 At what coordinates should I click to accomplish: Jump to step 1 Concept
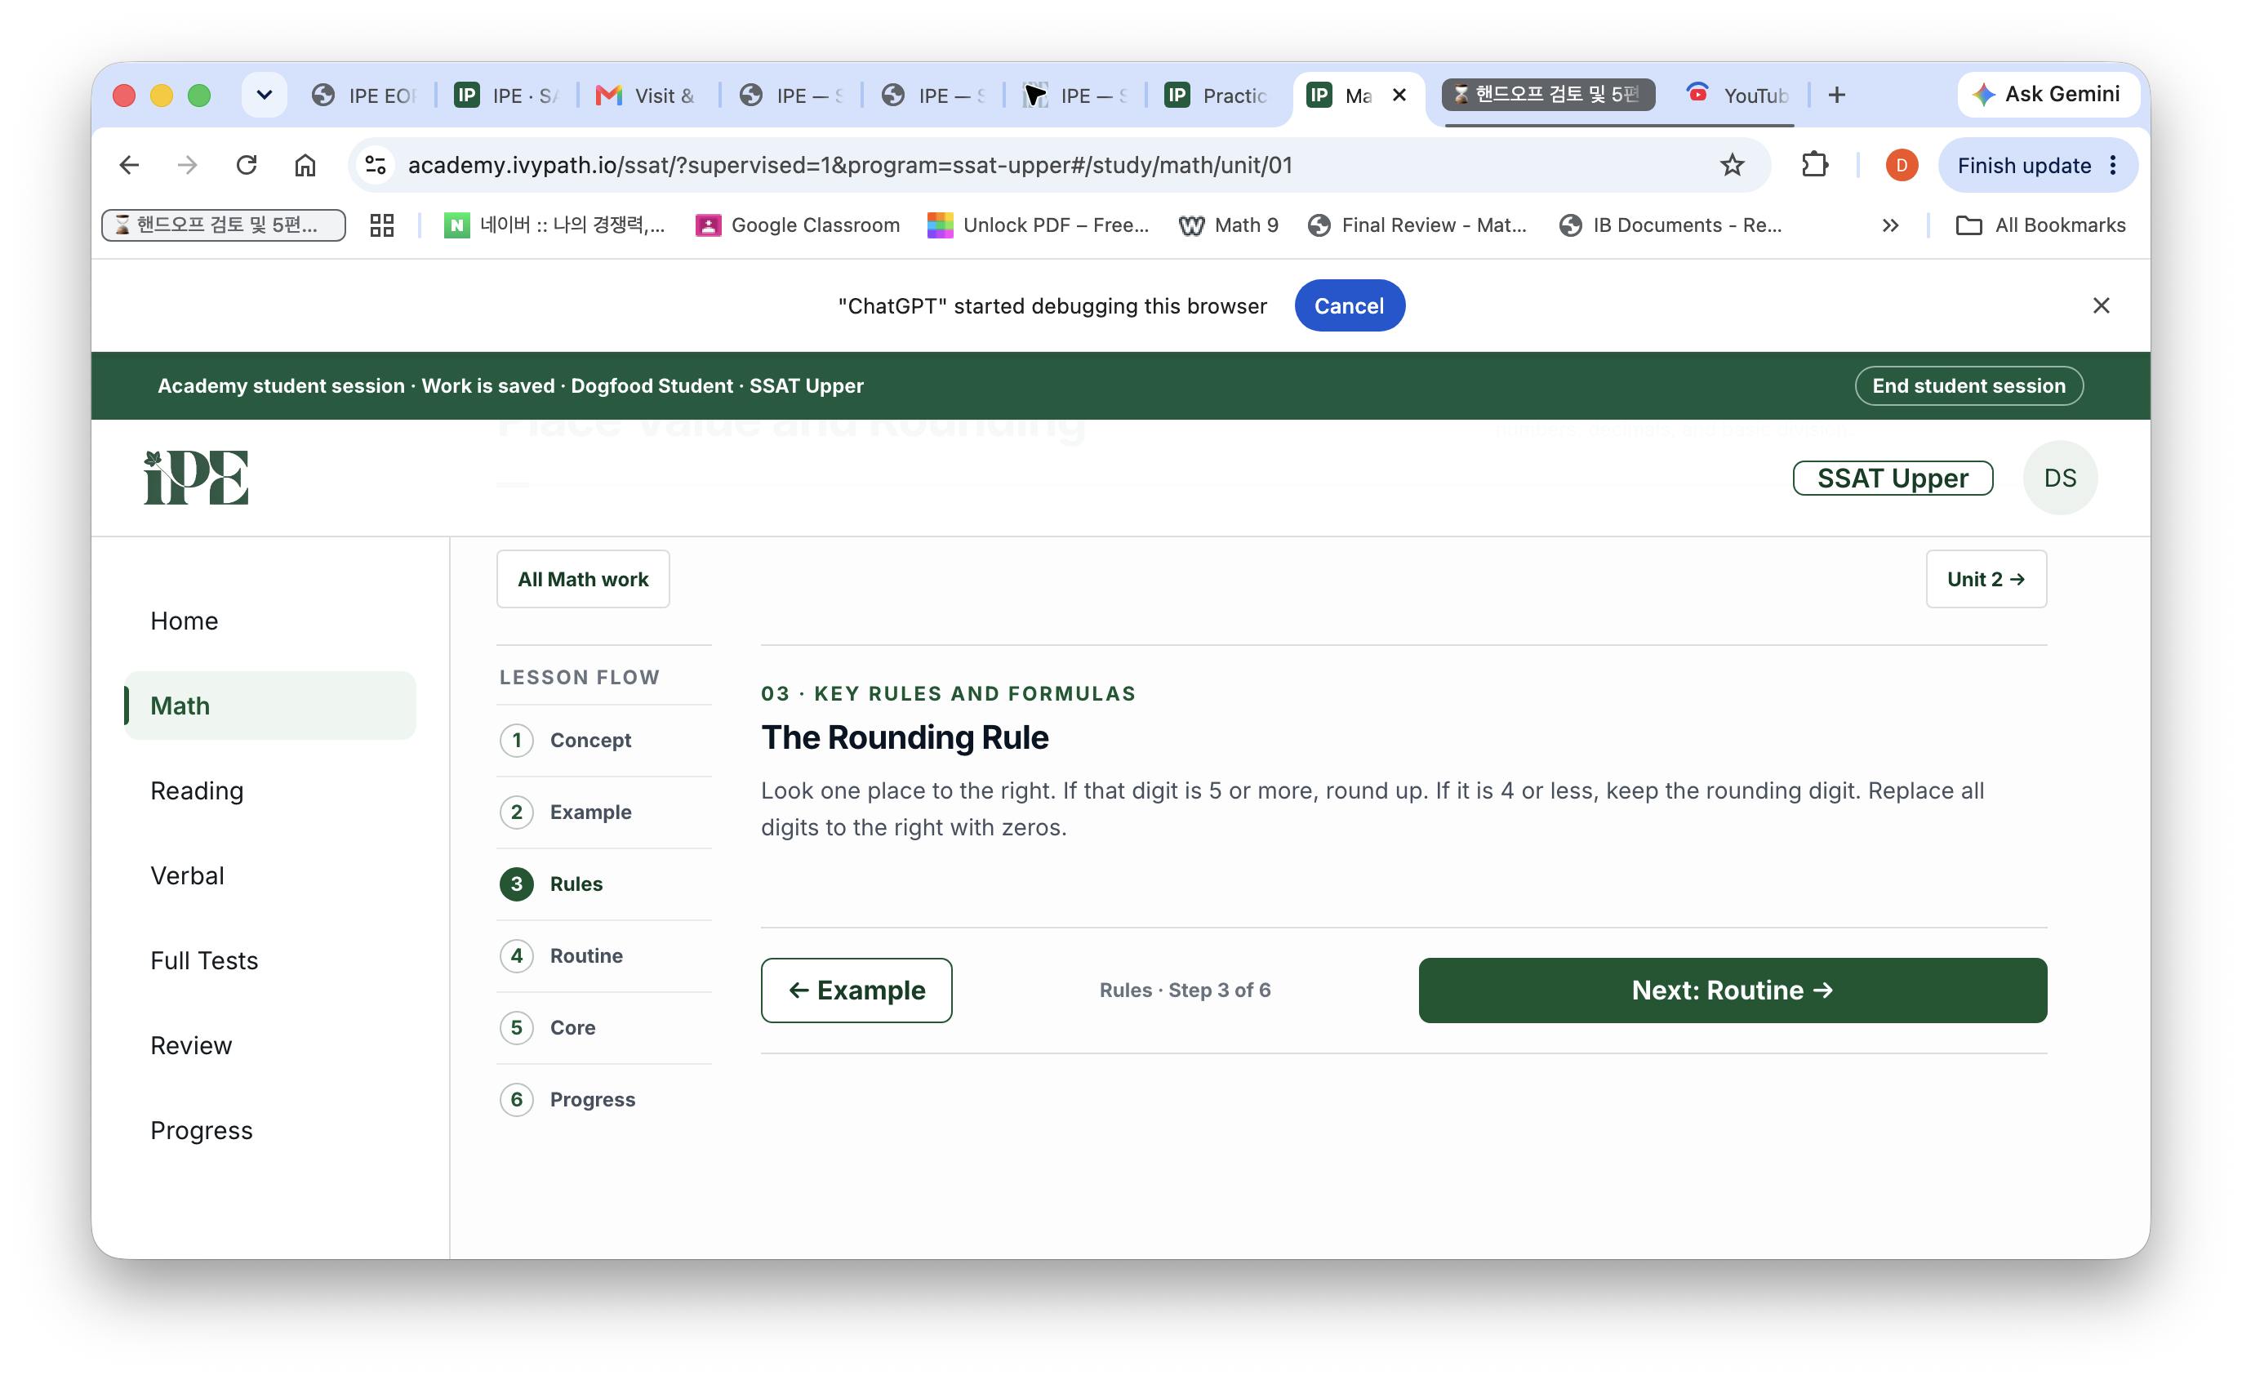pos(603,740)
